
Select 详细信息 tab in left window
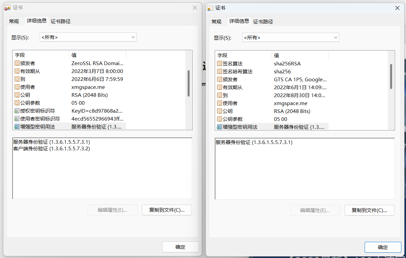point(37,21)
